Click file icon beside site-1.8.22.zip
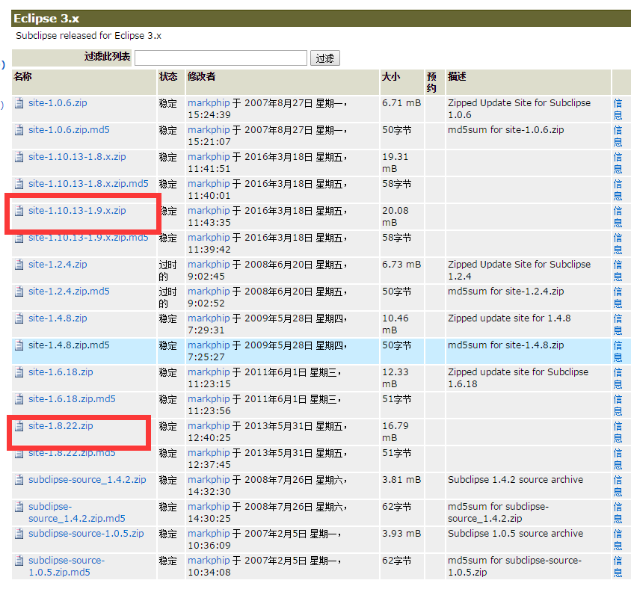This screenshot has width=631, height=595. click(19, 425)
